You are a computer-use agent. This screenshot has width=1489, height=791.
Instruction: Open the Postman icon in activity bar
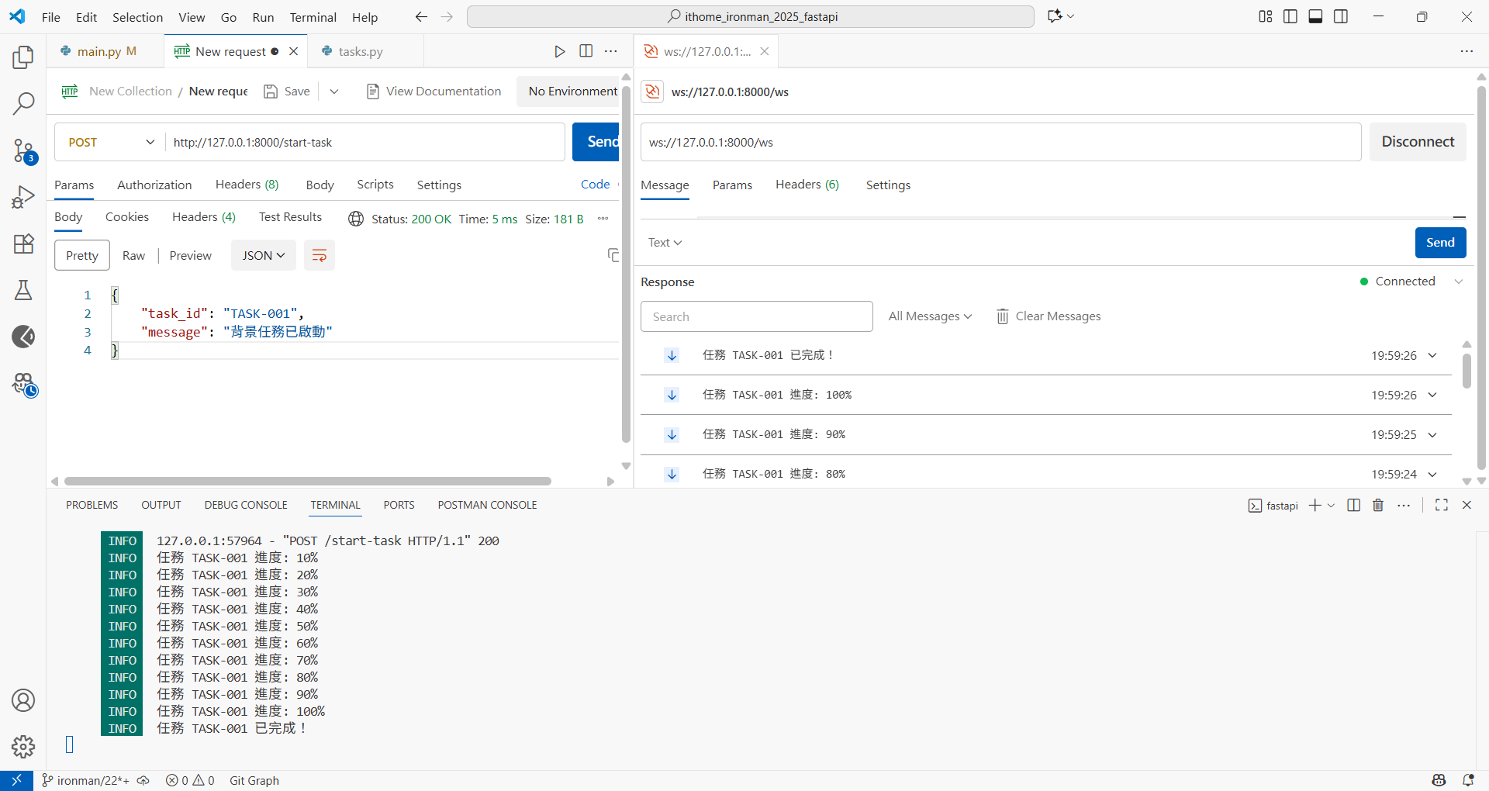pyautogui.click(x=23, y=337)
